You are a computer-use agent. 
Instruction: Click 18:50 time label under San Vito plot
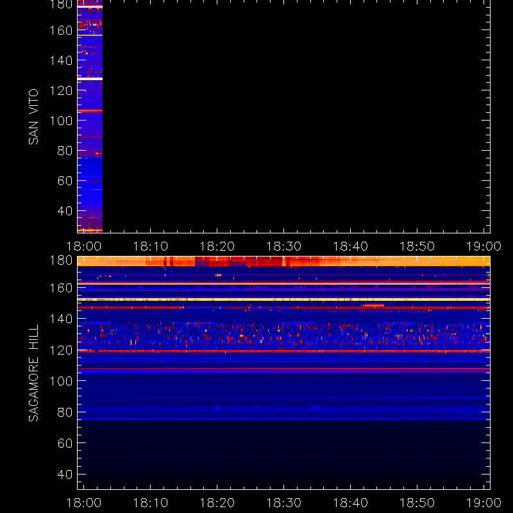click(x=417, y=246)
